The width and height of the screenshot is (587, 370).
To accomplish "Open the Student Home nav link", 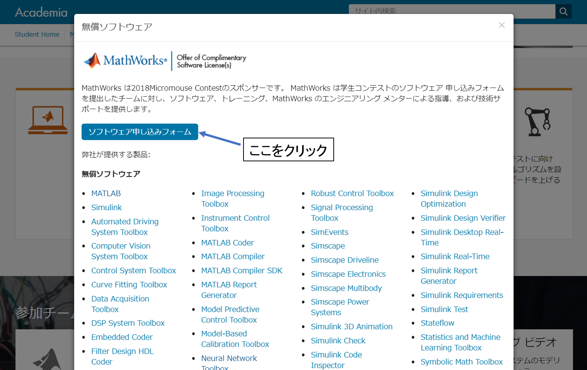I will (x=37, y=34).
